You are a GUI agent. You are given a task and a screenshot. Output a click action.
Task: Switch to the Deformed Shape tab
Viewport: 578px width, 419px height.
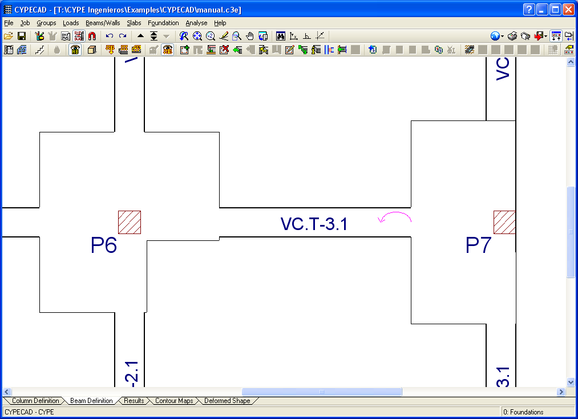(x=227, y=401)
